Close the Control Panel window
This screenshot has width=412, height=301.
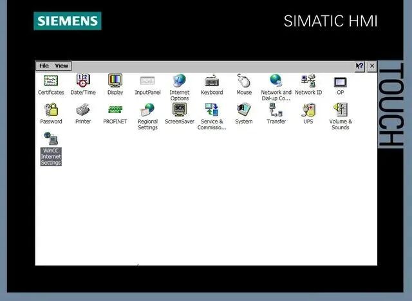[x=372, y=66]
